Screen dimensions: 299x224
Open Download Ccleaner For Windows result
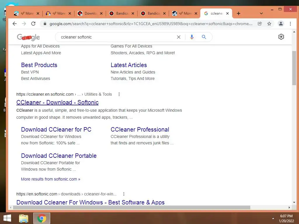(91, 202)
